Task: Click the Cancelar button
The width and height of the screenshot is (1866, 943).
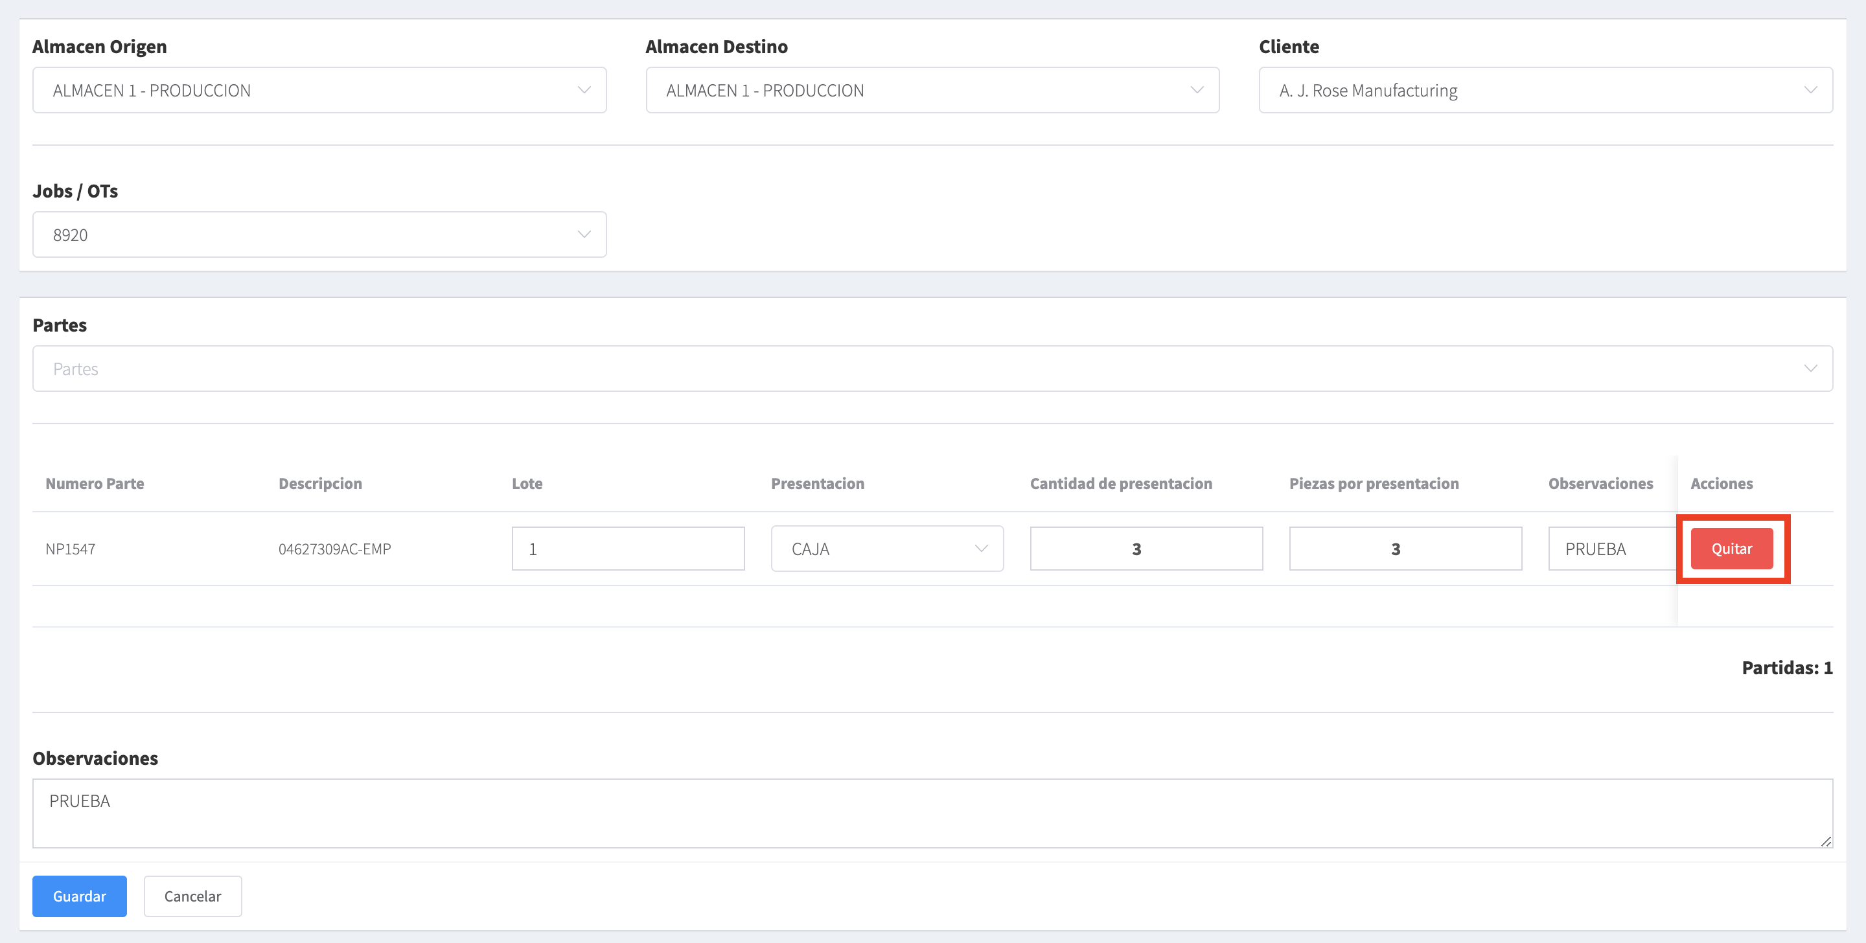Action: tap(192, 896)
